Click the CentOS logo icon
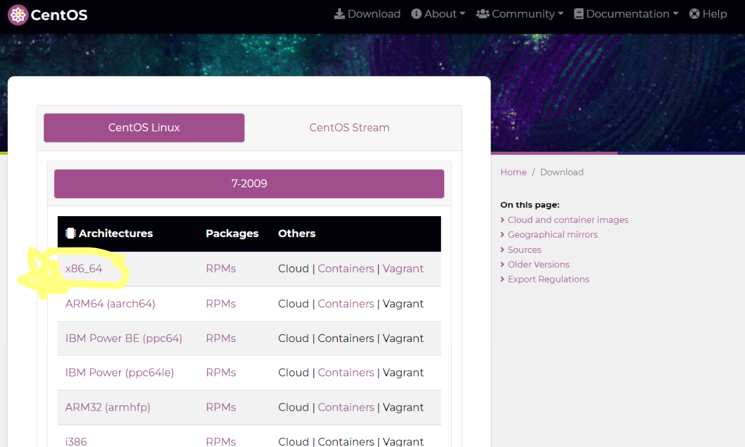 click(x=18, y=15)
